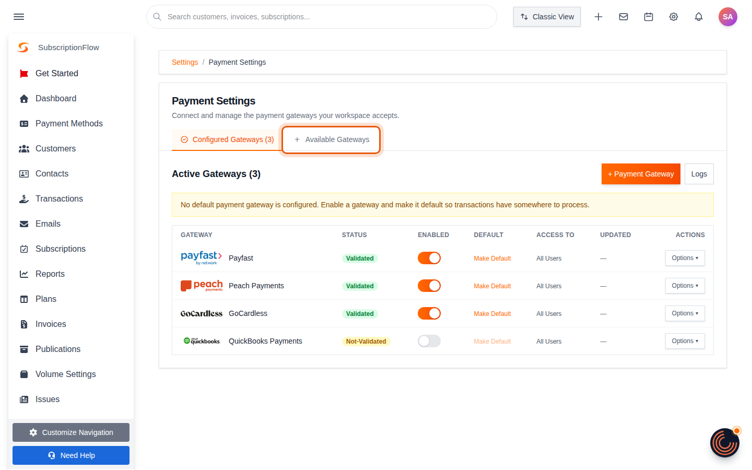The height and width of the screenshot is (470, 752).
Task: Click the Customize Navigation button
Action: 71,432
